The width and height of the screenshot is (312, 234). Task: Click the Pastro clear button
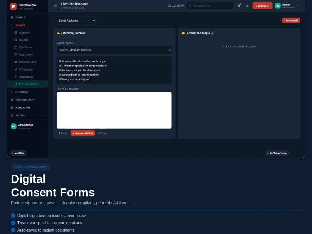(63, 133)
